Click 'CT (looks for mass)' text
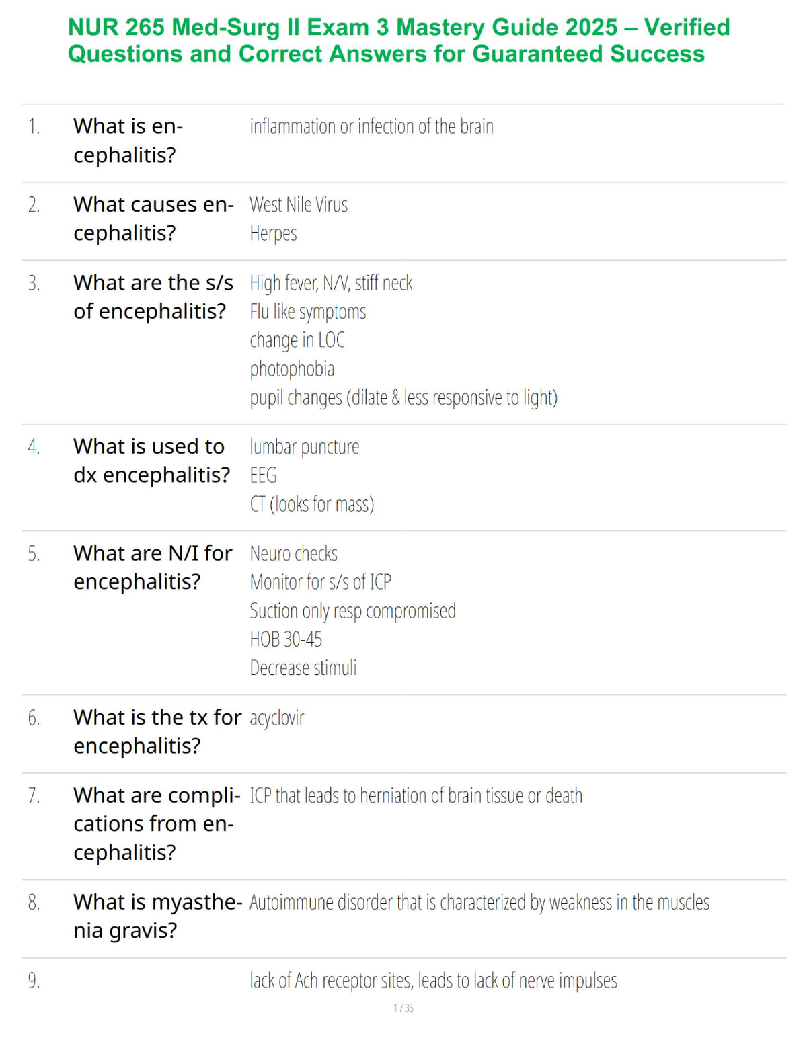Screen dimensions: 807x1044 click(312, 504)
